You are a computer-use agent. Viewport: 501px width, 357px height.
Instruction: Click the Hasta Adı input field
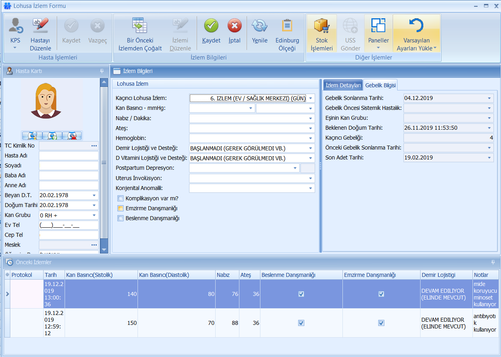[69, 156]
